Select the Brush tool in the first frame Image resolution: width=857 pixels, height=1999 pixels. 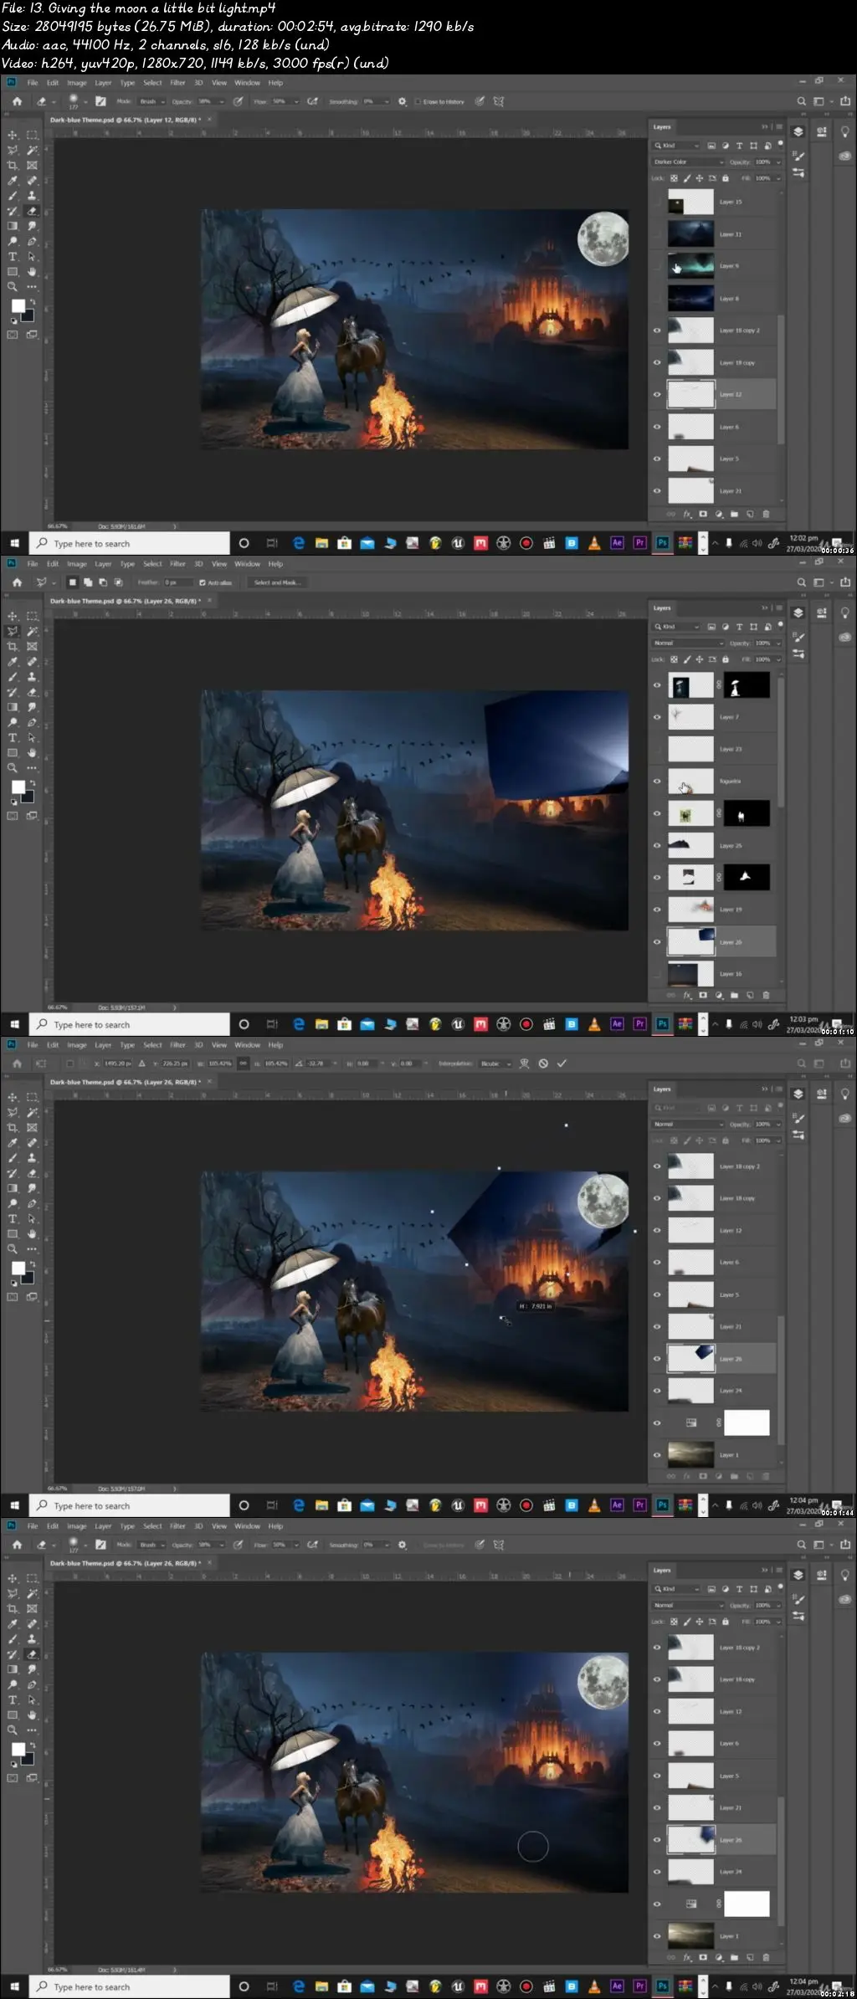click(x=13, y=196)
